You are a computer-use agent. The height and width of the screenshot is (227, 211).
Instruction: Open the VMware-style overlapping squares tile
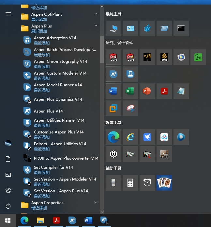113,108
